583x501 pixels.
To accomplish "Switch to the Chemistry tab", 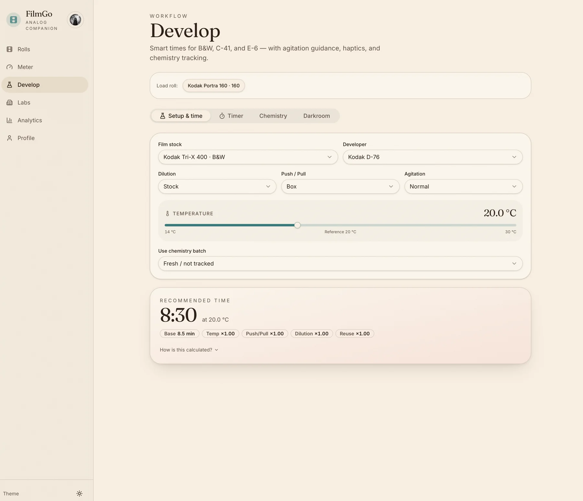I will (x=273, y=116).
